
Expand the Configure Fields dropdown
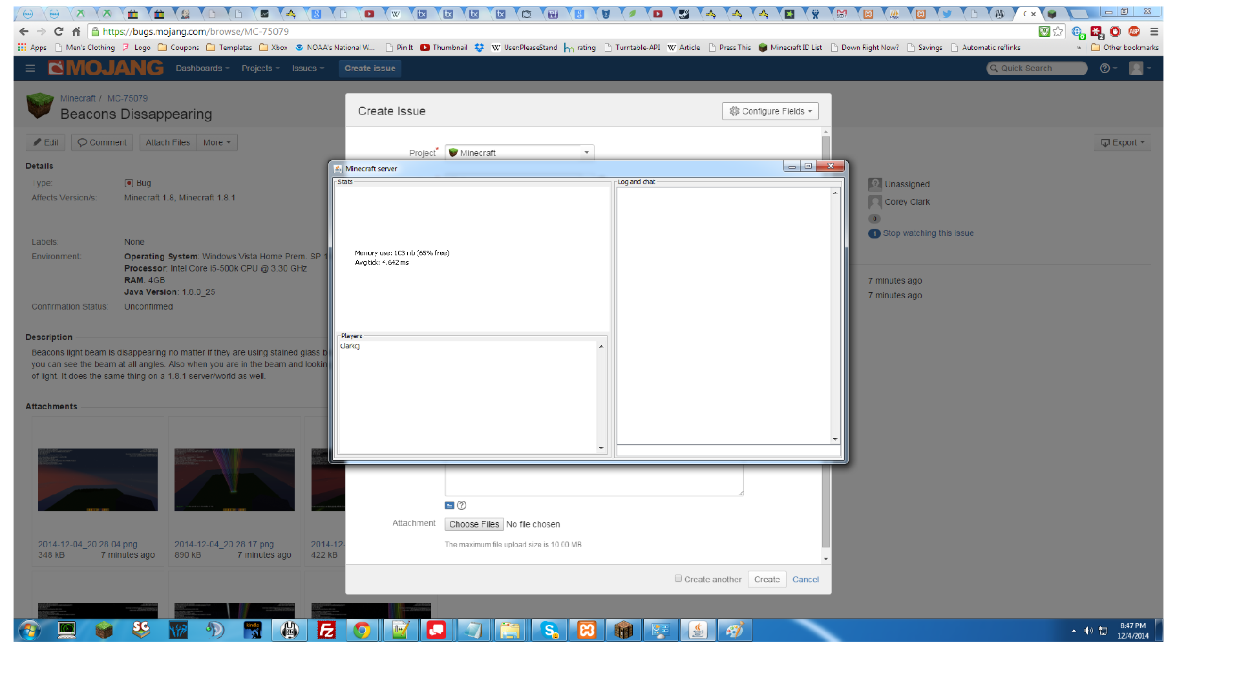click(770, 111)
